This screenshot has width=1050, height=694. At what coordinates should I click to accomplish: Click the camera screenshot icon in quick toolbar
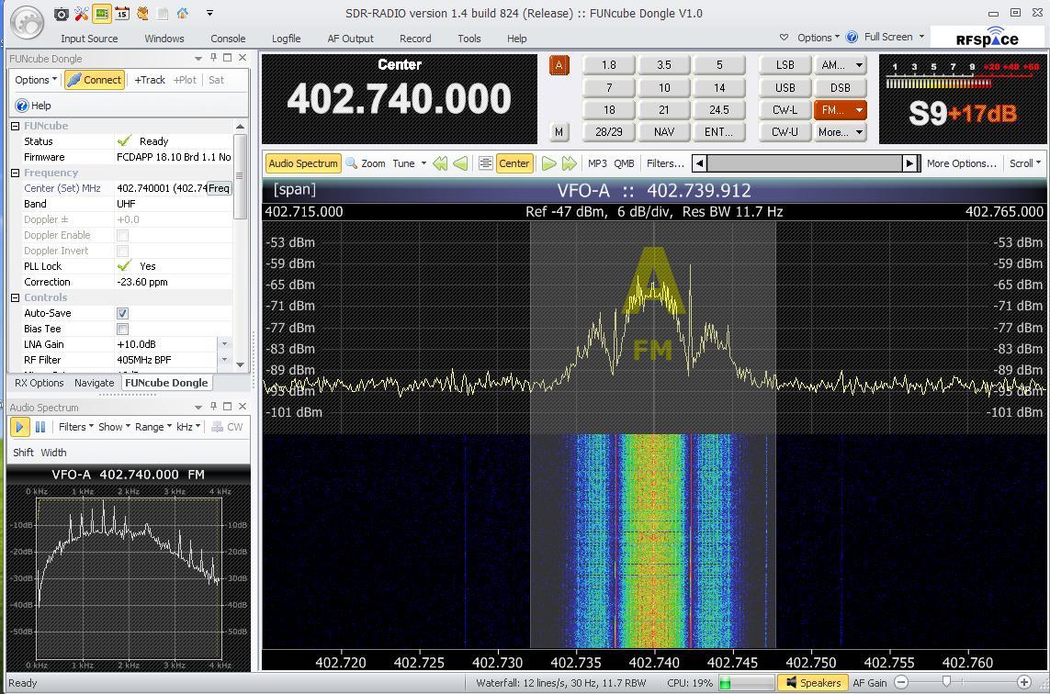tap(62, 14)
